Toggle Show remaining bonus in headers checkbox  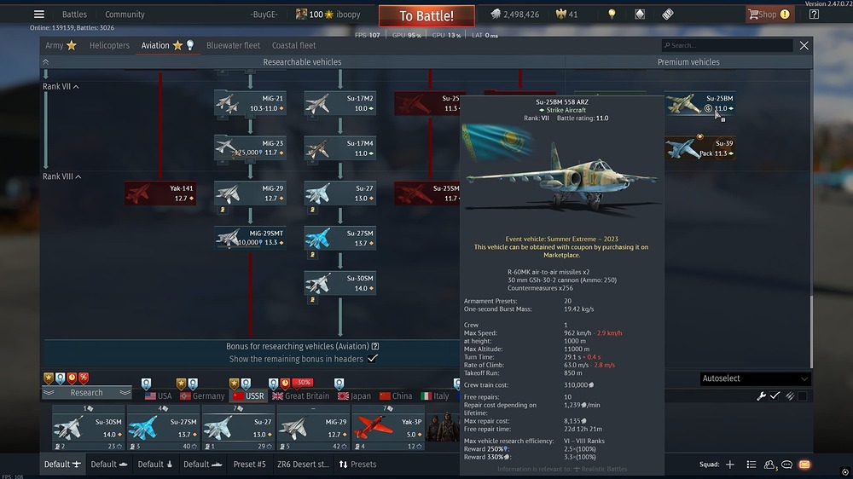[372, 359]
